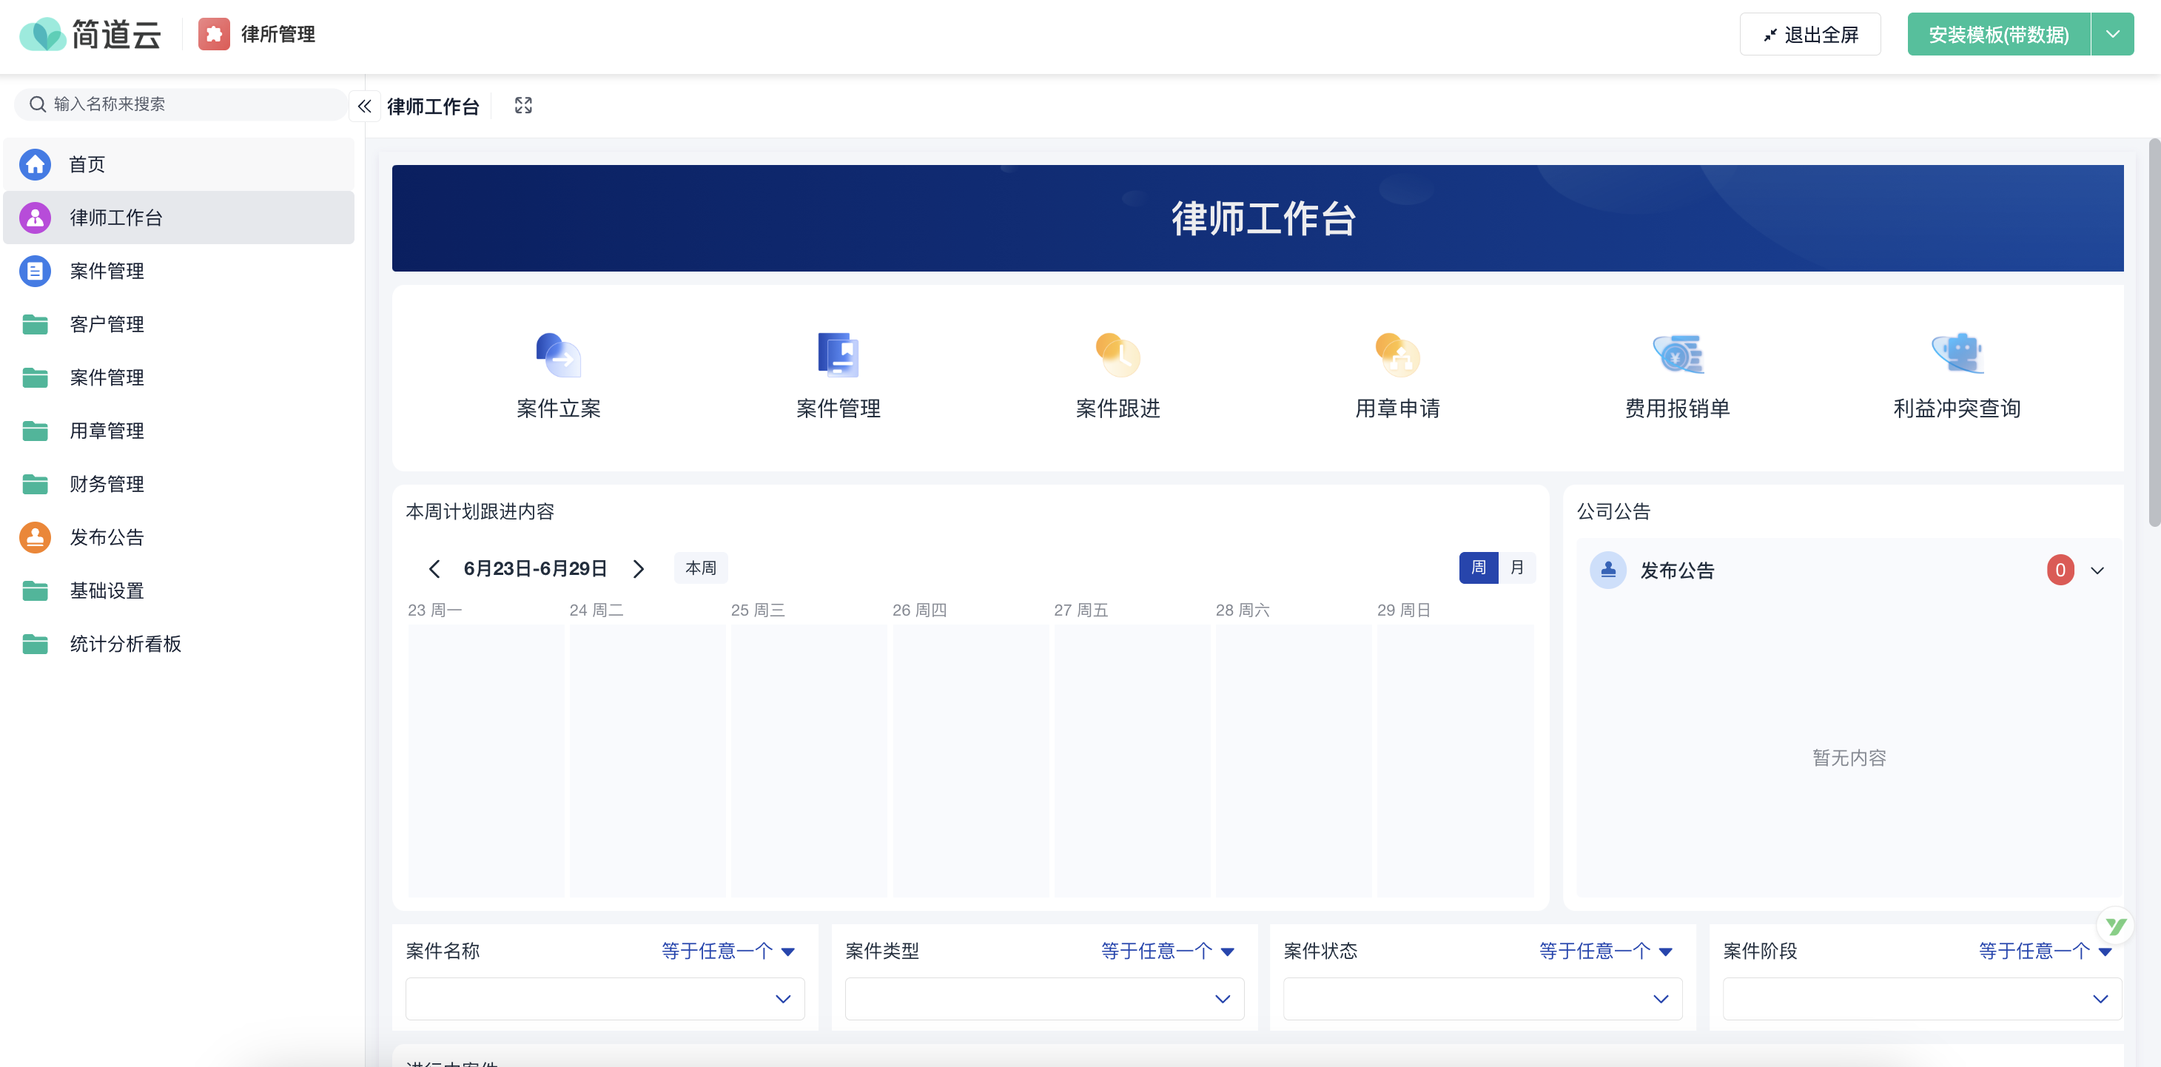
Task: Click the 发布公告 avatar icon in 公司公告
Action: click(1608, 570)
